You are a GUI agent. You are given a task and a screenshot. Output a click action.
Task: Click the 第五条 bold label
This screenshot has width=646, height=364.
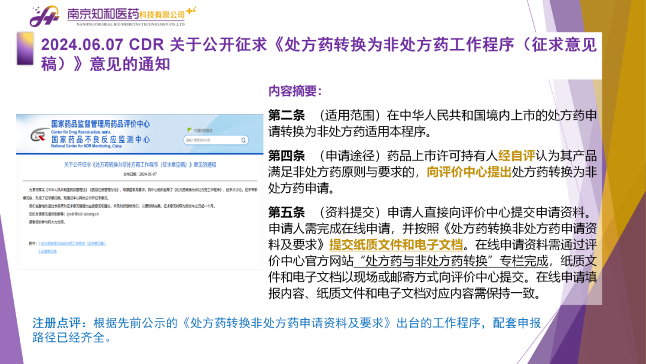(x=287, y=213)
